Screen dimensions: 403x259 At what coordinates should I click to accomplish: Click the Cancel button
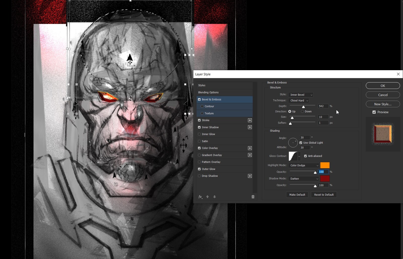coord(383,95)
